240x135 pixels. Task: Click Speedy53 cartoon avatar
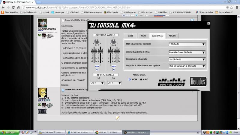point(42,92)
